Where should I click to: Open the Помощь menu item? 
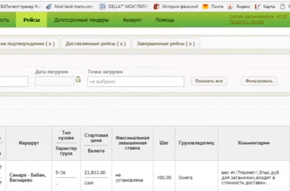(x=165, y=20)
